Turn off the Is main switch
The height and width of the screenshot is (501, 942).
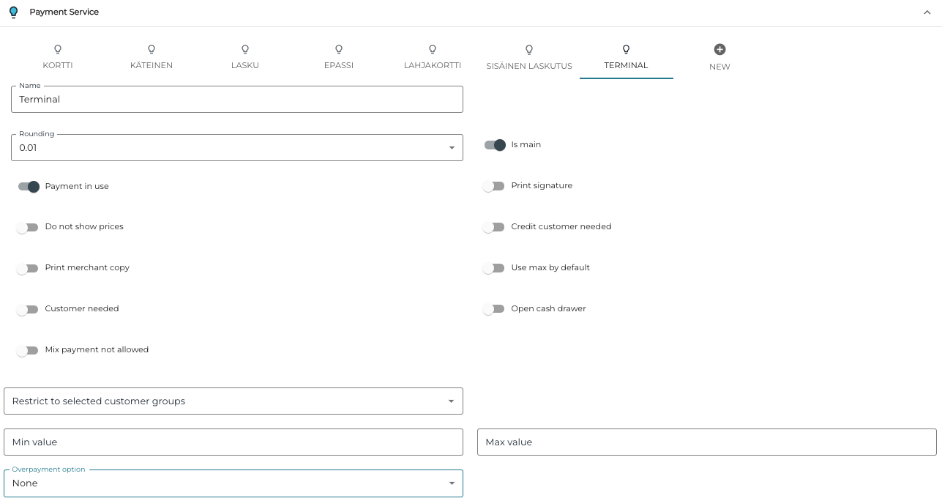point(494,145)
